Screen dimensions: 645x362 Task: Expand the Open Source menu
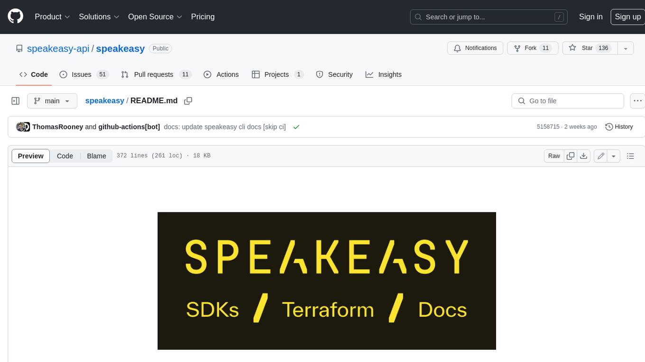[155, 17]
